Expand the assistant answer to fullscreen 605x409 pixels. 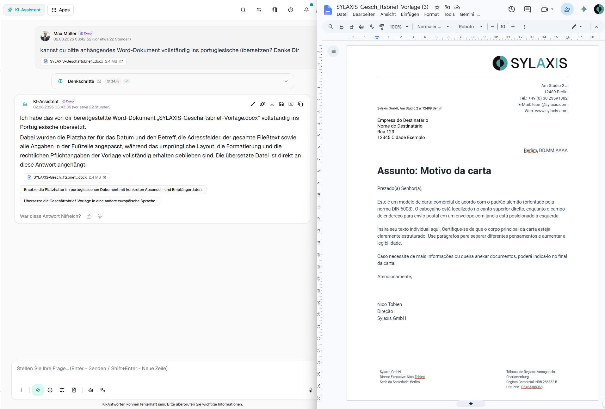(x=253, y=104)
